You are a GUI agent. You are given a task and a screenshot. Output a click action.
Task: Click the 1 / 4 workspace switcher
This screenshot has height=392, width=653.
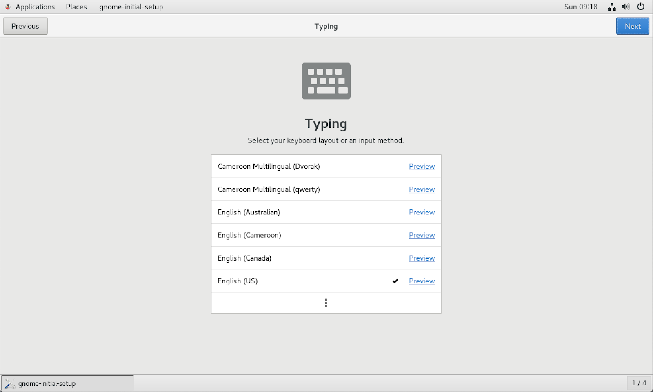click(639, 383)
